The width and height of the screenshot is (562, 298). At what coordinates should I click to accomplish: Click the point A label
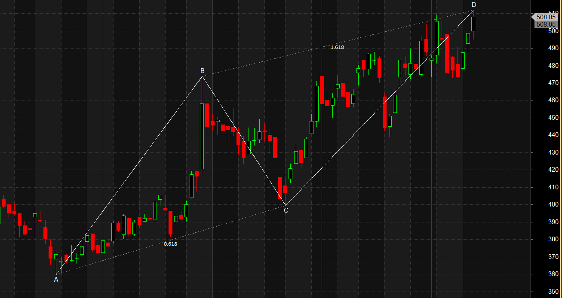56,280
